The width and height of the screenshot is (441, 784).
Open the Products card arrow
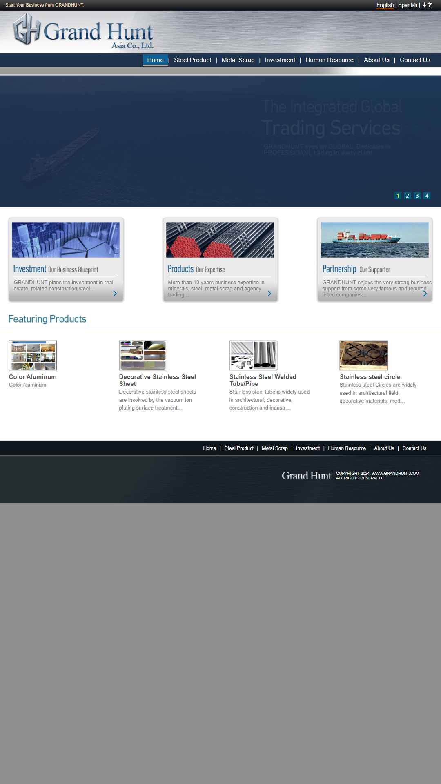[269, 294]
